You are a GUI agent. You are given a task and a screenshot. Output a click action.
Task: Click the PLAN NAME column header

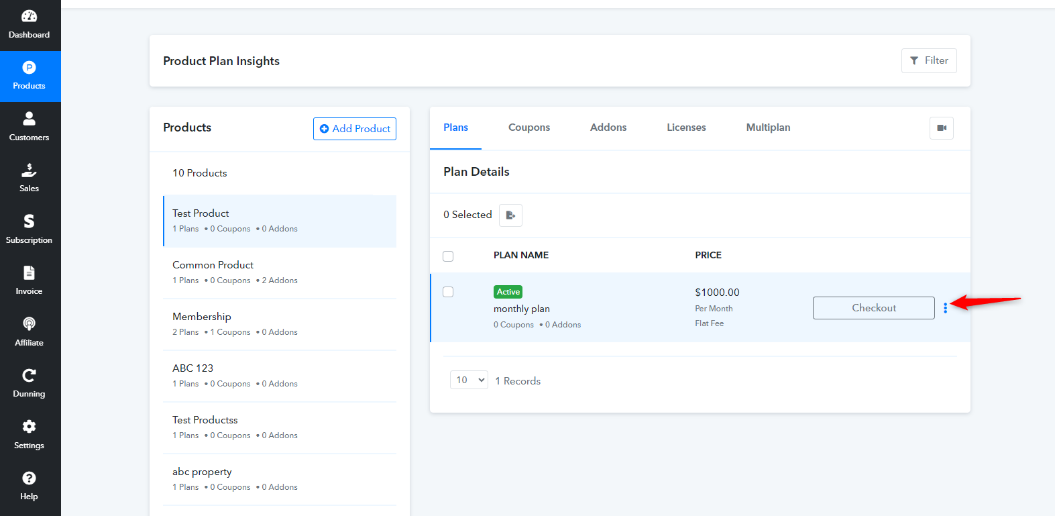pyautogui.click(x=521, y=255)
